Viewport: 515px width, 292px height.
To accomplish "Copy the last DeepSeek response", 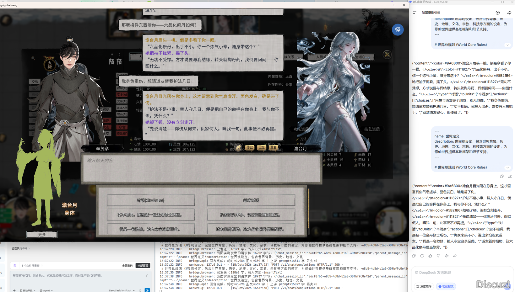I will (x=414, y=256).
